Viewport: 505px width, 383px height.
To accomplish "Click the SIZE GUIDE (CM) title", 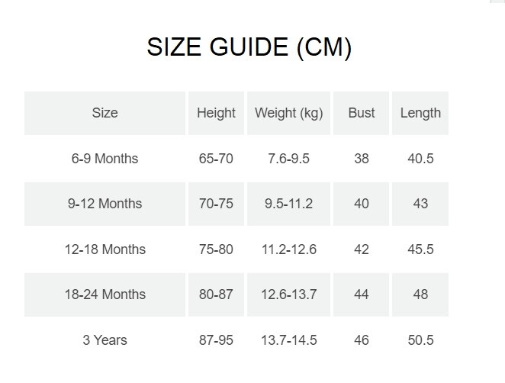I will click(249, 47).
